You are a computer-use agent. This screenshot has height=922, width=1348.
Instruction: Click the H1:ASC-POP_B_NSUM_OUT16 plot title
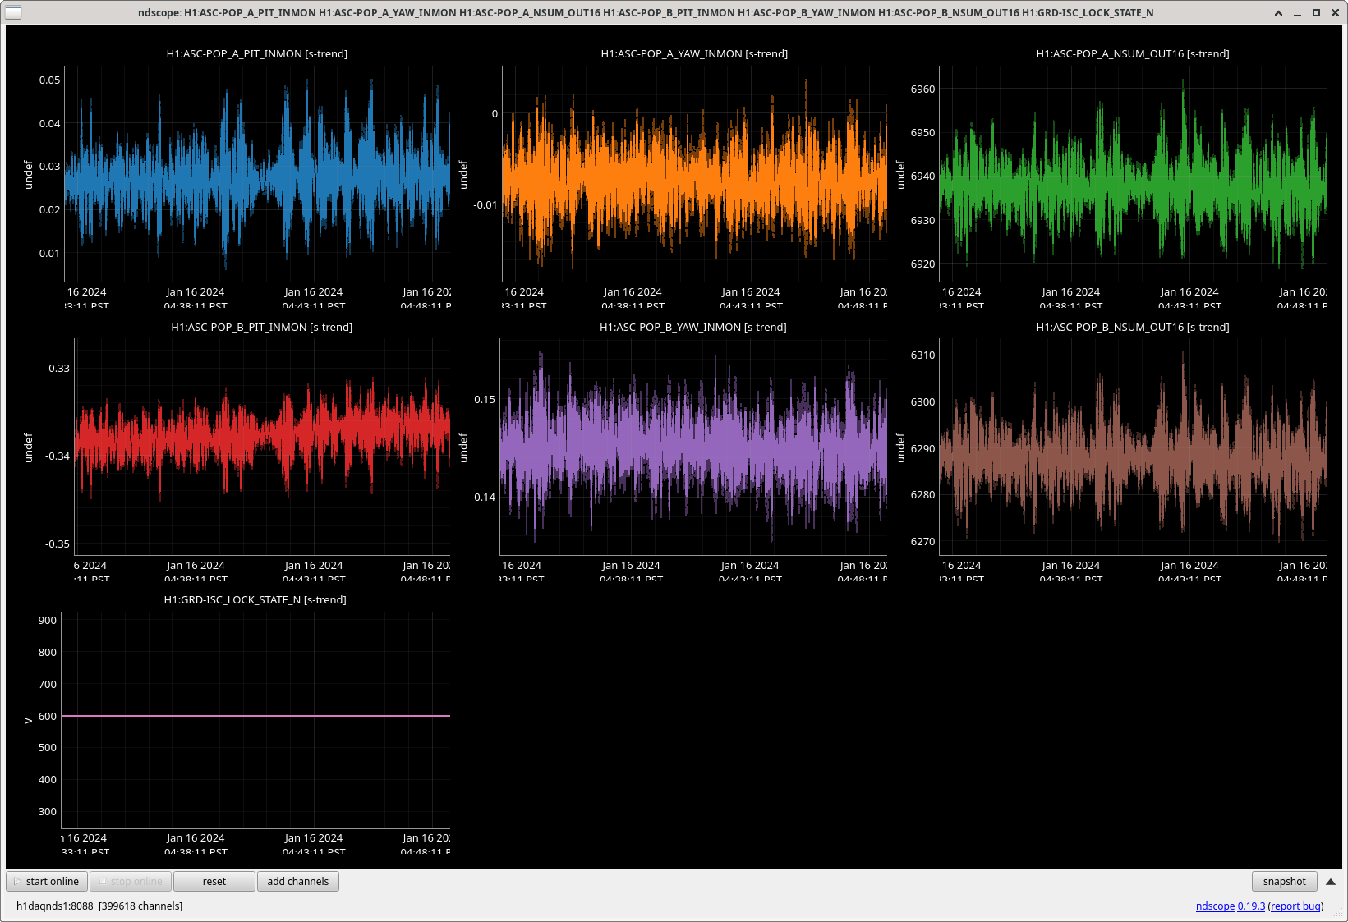point(1132,328)
